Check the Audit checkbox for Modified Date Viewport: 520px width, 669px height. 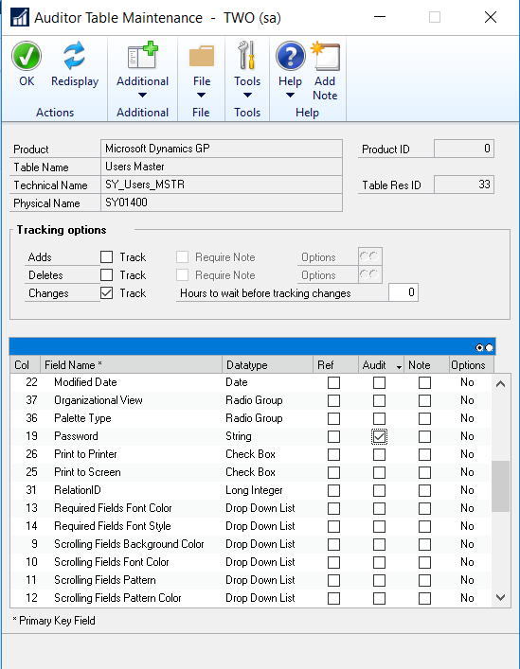coord(379,382)
